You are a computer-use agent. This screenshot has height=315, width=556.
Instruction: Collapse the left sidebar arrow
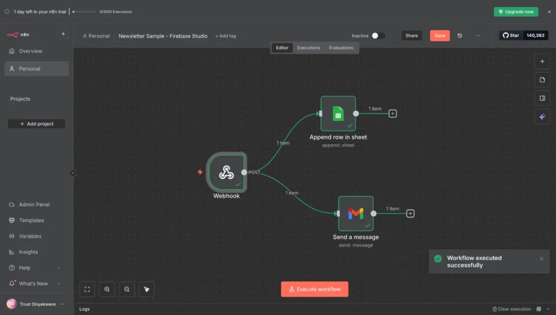tap(73, 173)
